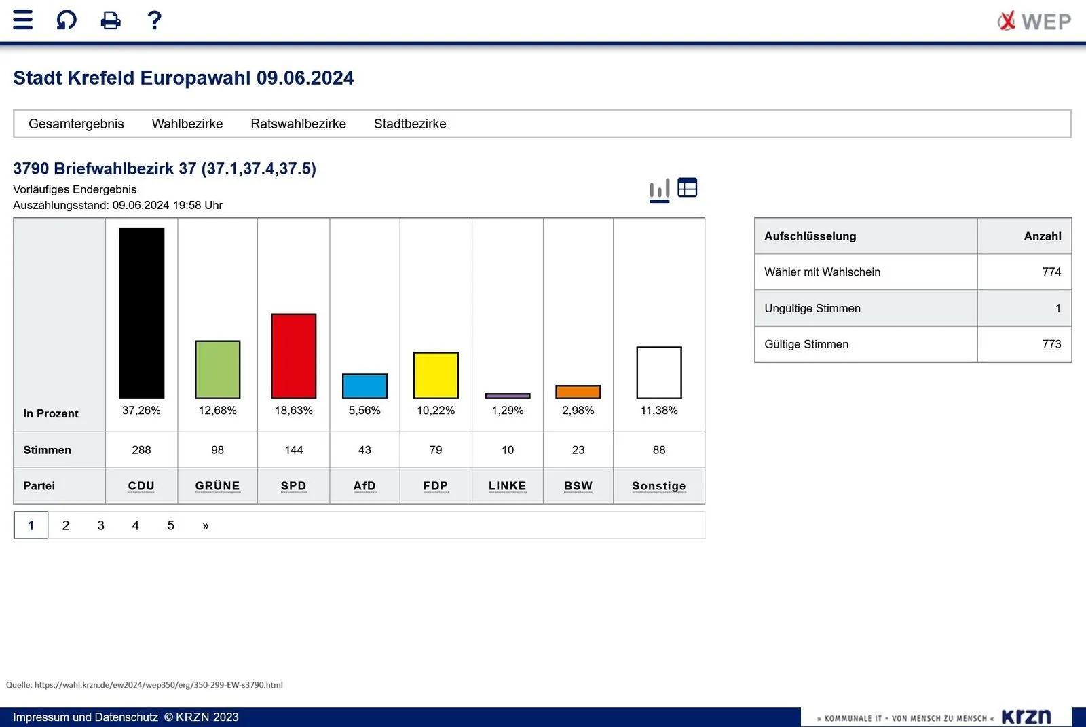Screen dimensions: 1086x727
Task: Go to page 2
Action: click(x=66, y=525)
